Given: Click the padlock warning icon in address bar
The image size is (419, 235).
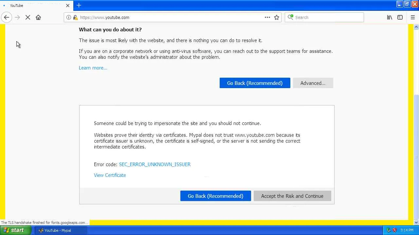Looking at the screenshot, I should [75, 17].
